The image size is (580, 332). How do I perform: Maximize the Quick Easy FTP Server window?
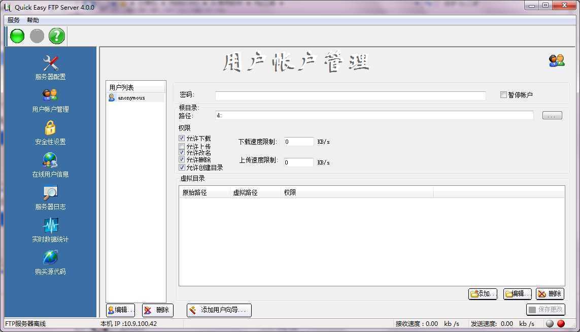[x=545, y=5]
